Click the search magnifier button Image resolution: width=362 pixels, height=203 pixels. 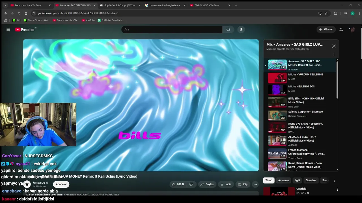(x=228, y=29)
